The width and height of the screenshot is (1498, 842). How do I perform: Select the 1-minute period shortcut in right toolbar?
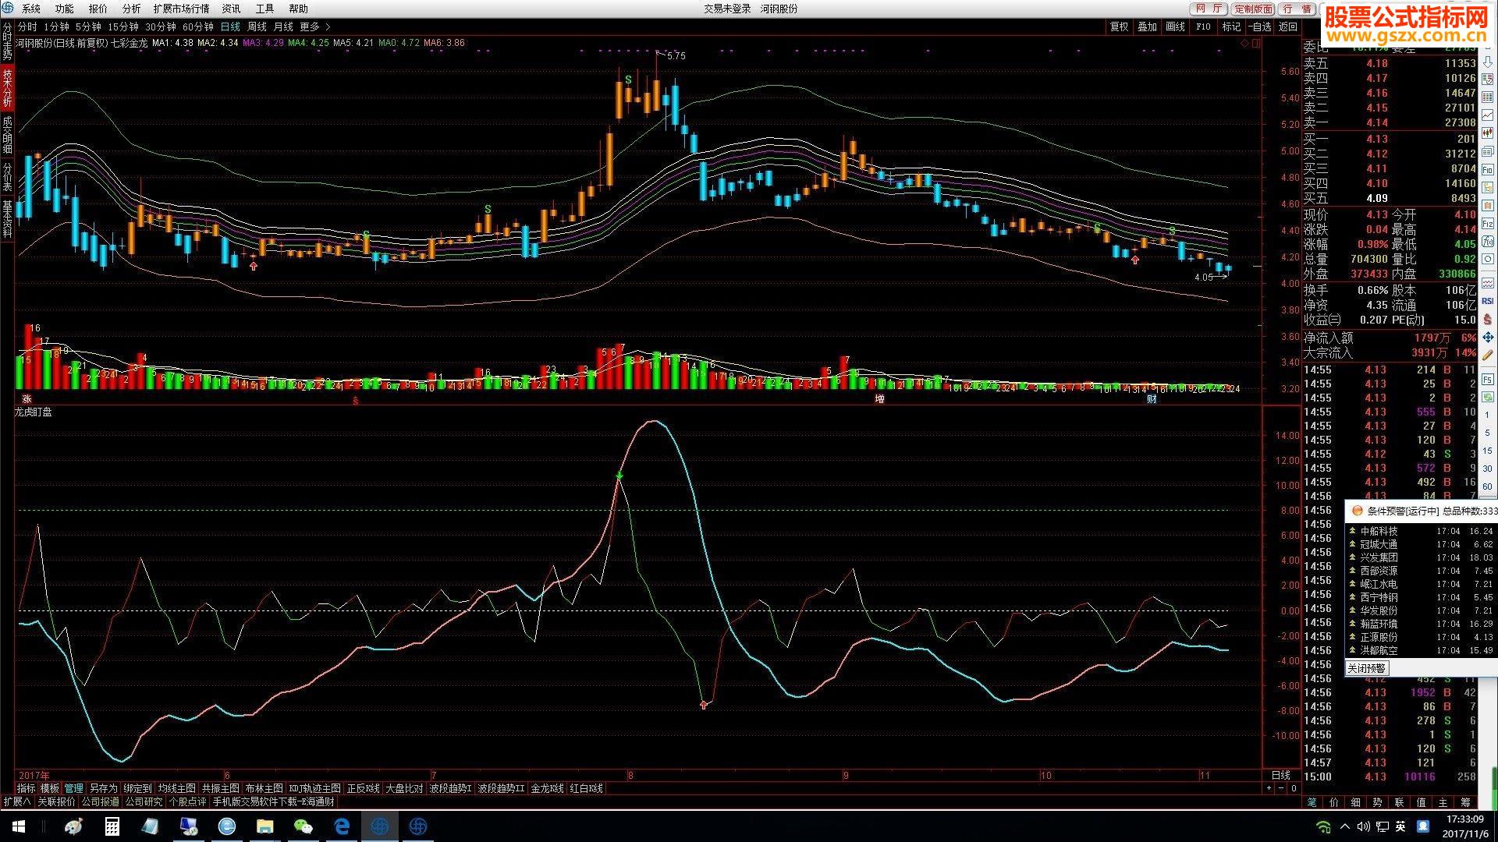[x=1487, y=415]
